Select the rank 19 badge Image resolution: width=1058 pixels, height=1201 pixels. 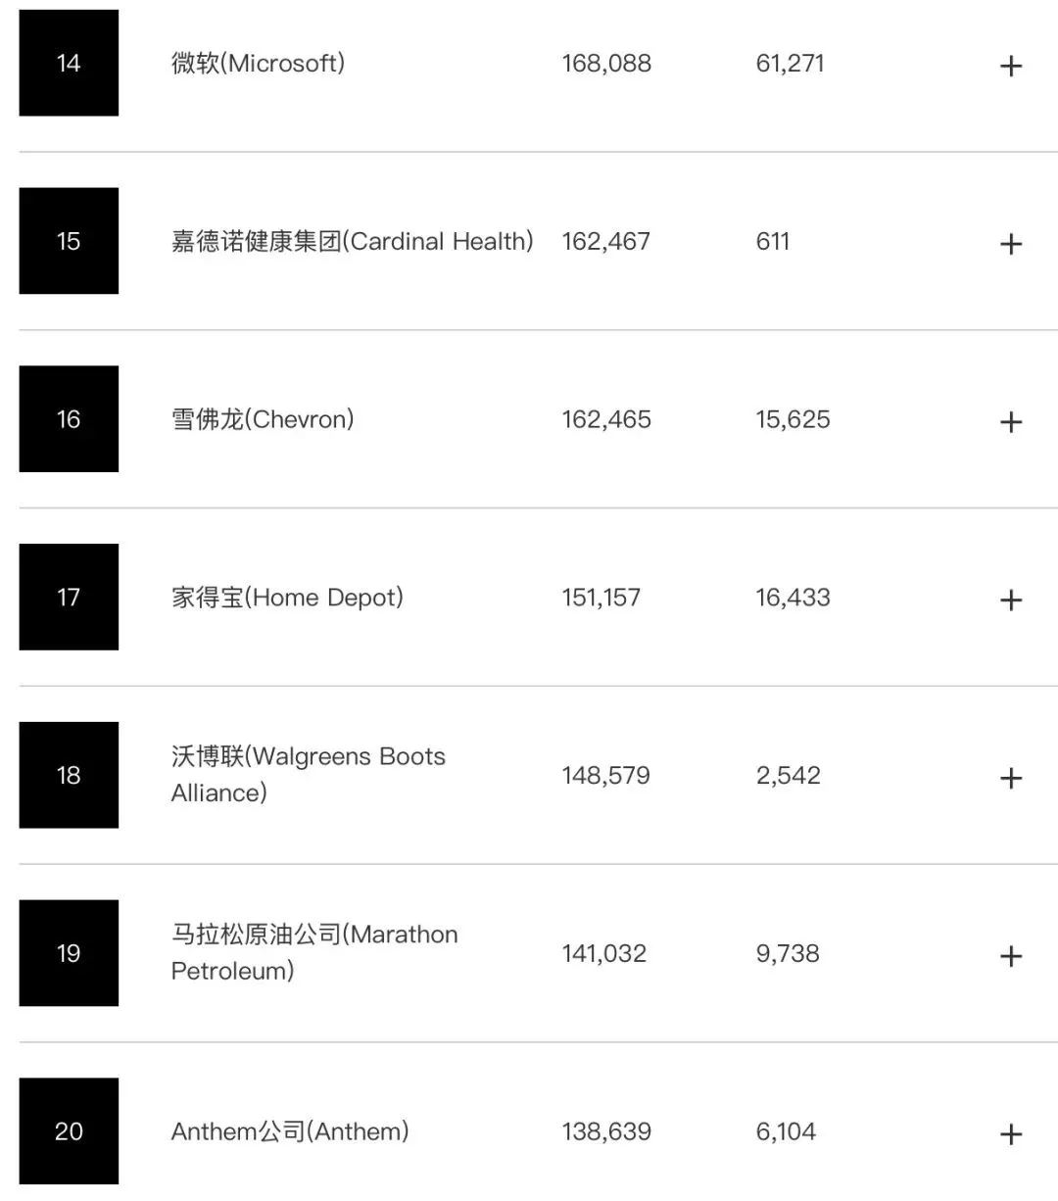tap(69, 953)
